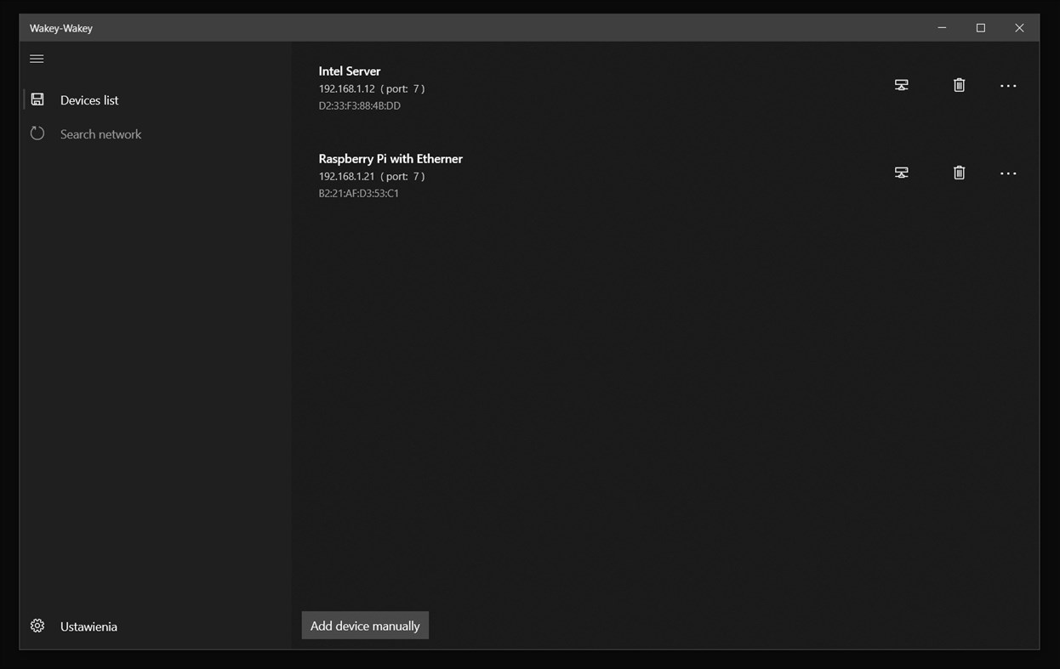Image resolution: width=1060 pixels, height=669 pixels.
Task: Minimize the Wakey-Wakey window
Action: coord(941,27)
